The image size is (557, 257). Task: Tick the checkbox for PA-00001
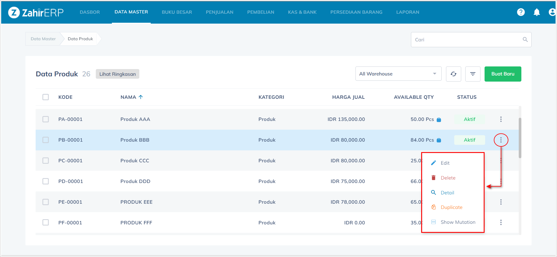46,119
